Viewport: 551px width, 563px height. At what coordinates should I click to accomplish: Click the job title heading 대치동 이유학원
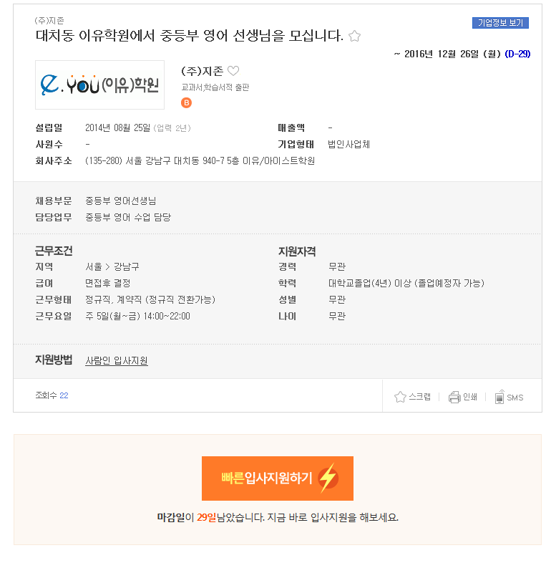190,36
